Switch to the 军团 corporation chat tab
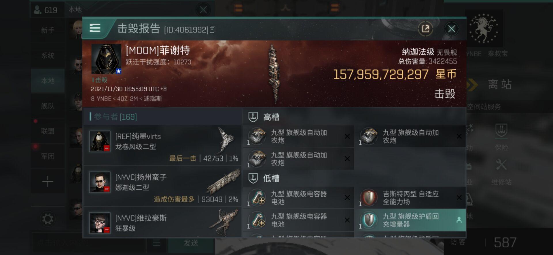Viewport: 553px width, 255px height. point(48,156)
